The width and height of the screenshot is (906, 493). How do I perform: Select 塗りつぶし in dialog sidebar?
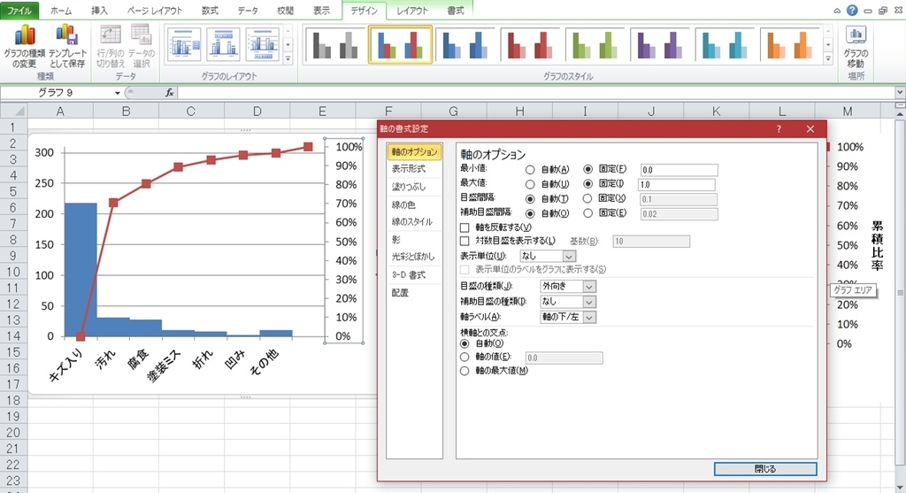414,187
